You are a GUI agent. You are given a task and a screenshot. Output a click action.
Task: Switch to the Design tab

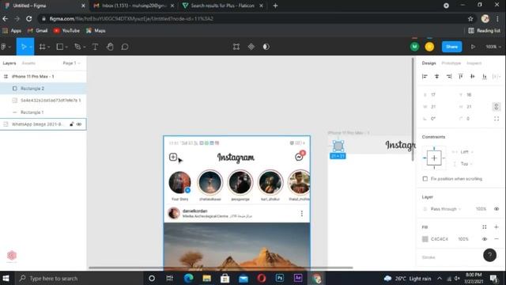pos(429,63)
